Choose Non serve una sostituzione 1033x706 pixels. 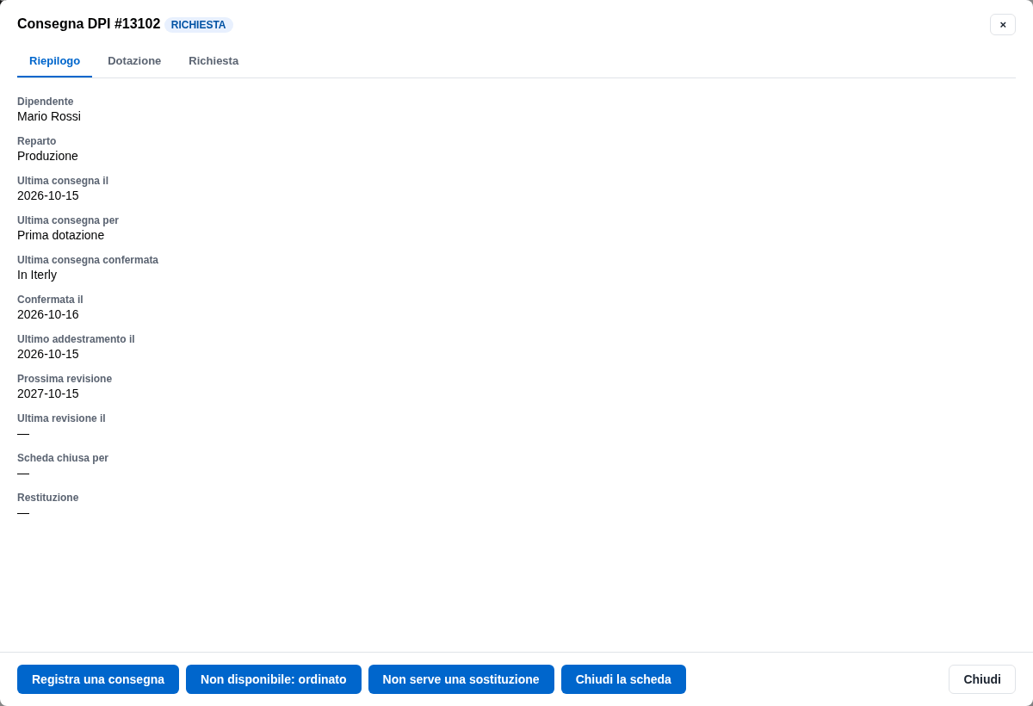(x=461, y=679)
